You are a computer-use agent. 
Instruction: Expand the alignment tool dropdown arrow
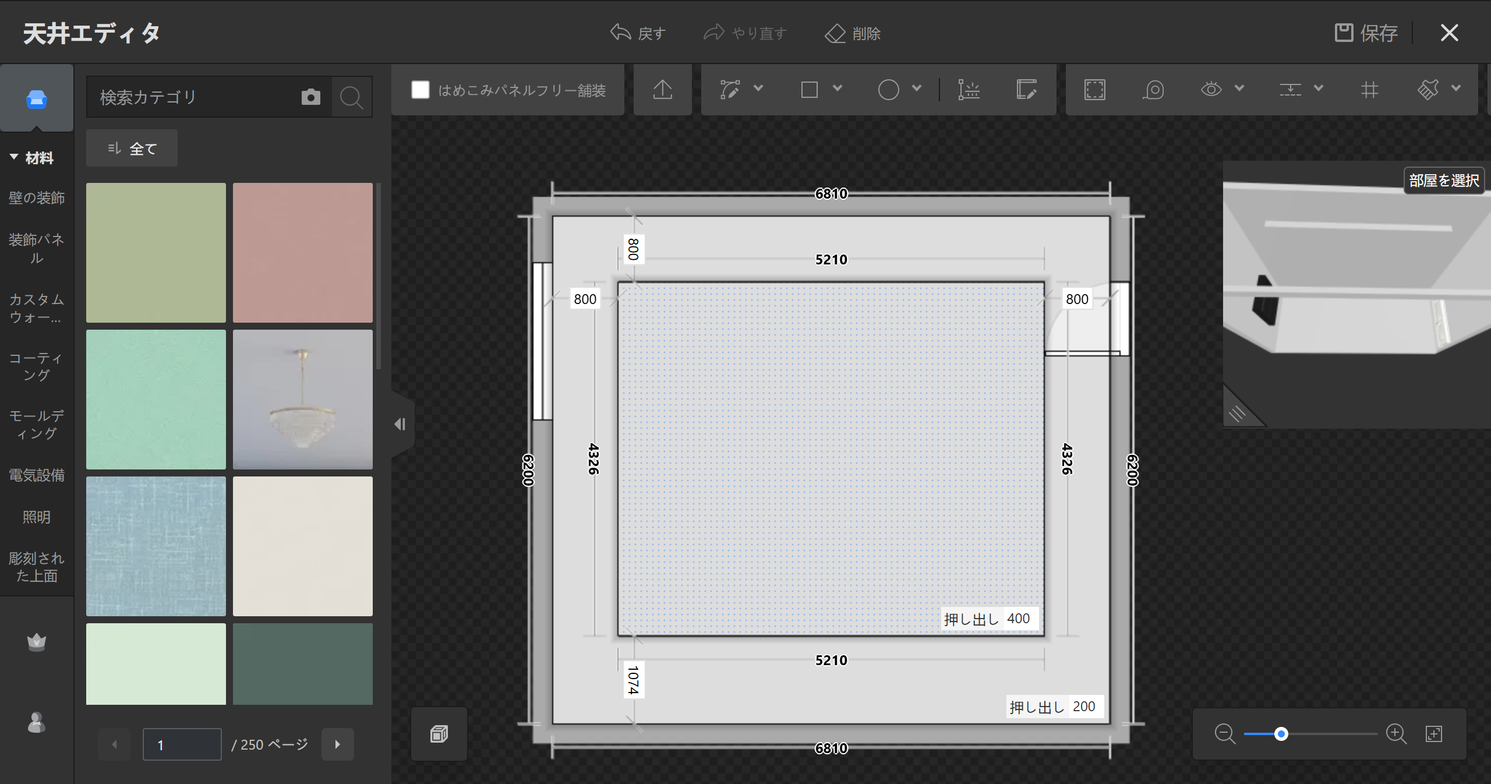pyautogui.click(x=1319, y=89)
